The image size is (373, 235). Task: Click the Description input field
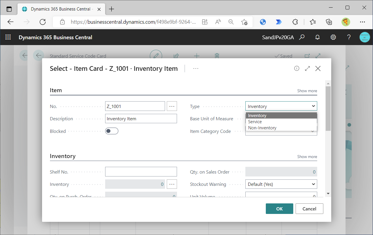[x=141, y=119]
